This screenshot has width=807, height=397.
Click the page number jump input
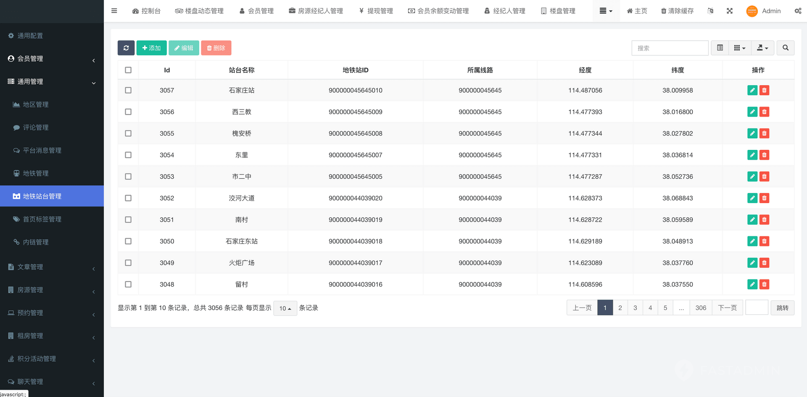click(757, 308)
